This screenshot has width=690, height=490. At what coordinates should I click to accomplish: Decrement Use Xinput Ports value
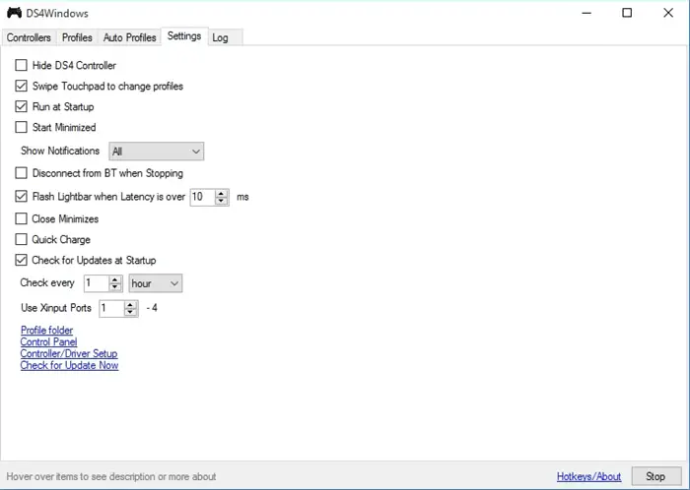click(130, 312)
